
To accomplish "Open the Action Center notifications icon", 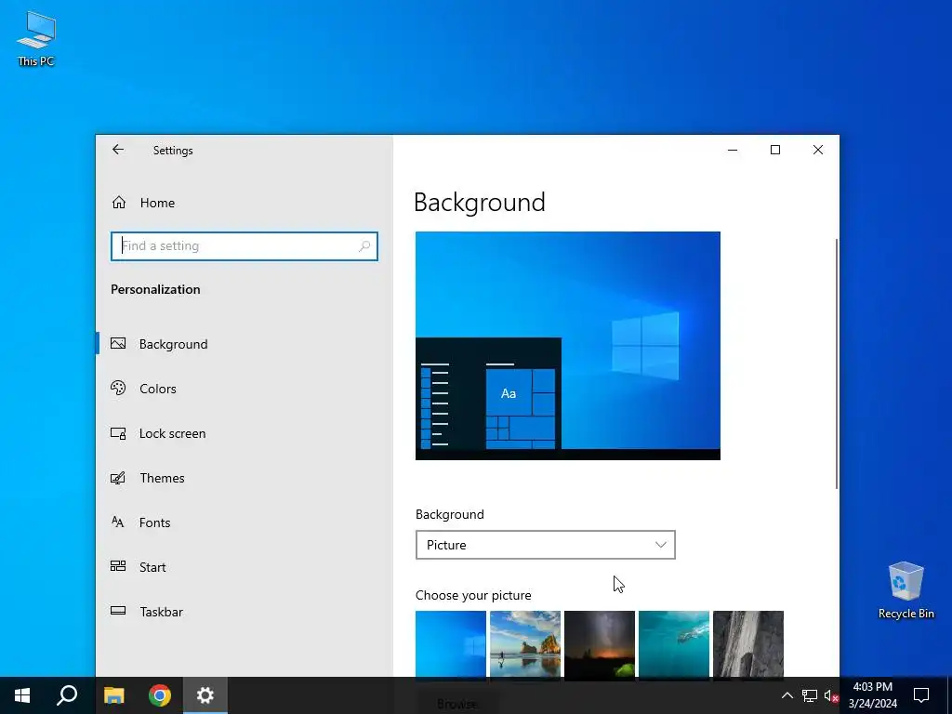I will point(921,695).
